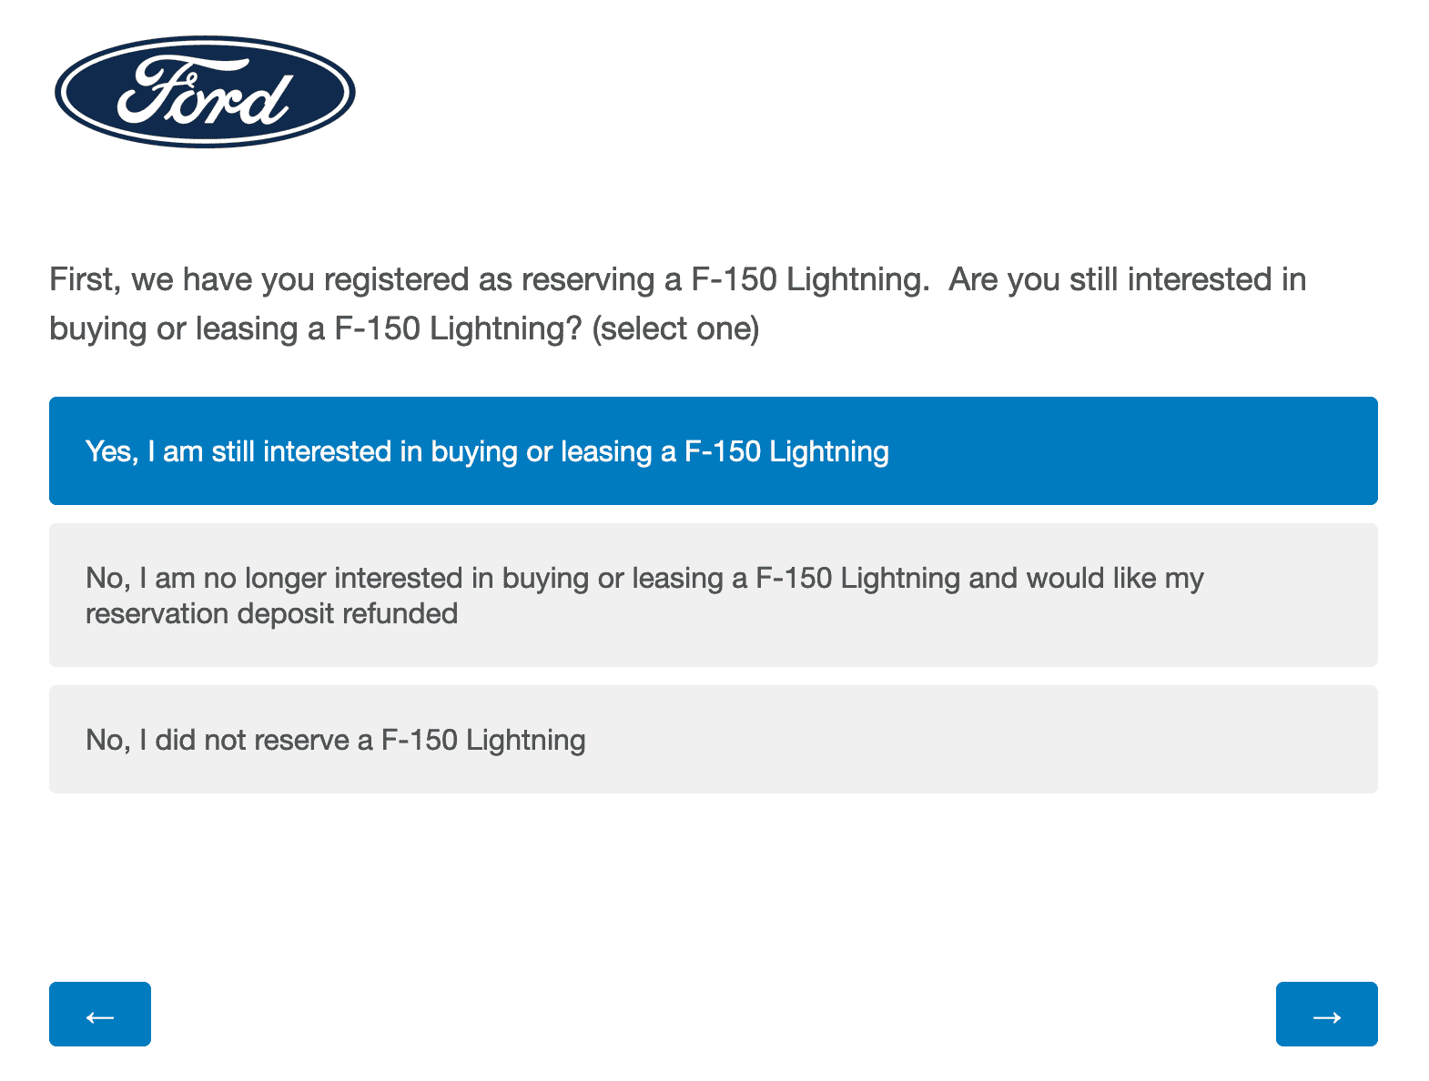Request refund by choosing the second answer
The height and width of the screenshot is (1081, 1429).
coord(713,595)
